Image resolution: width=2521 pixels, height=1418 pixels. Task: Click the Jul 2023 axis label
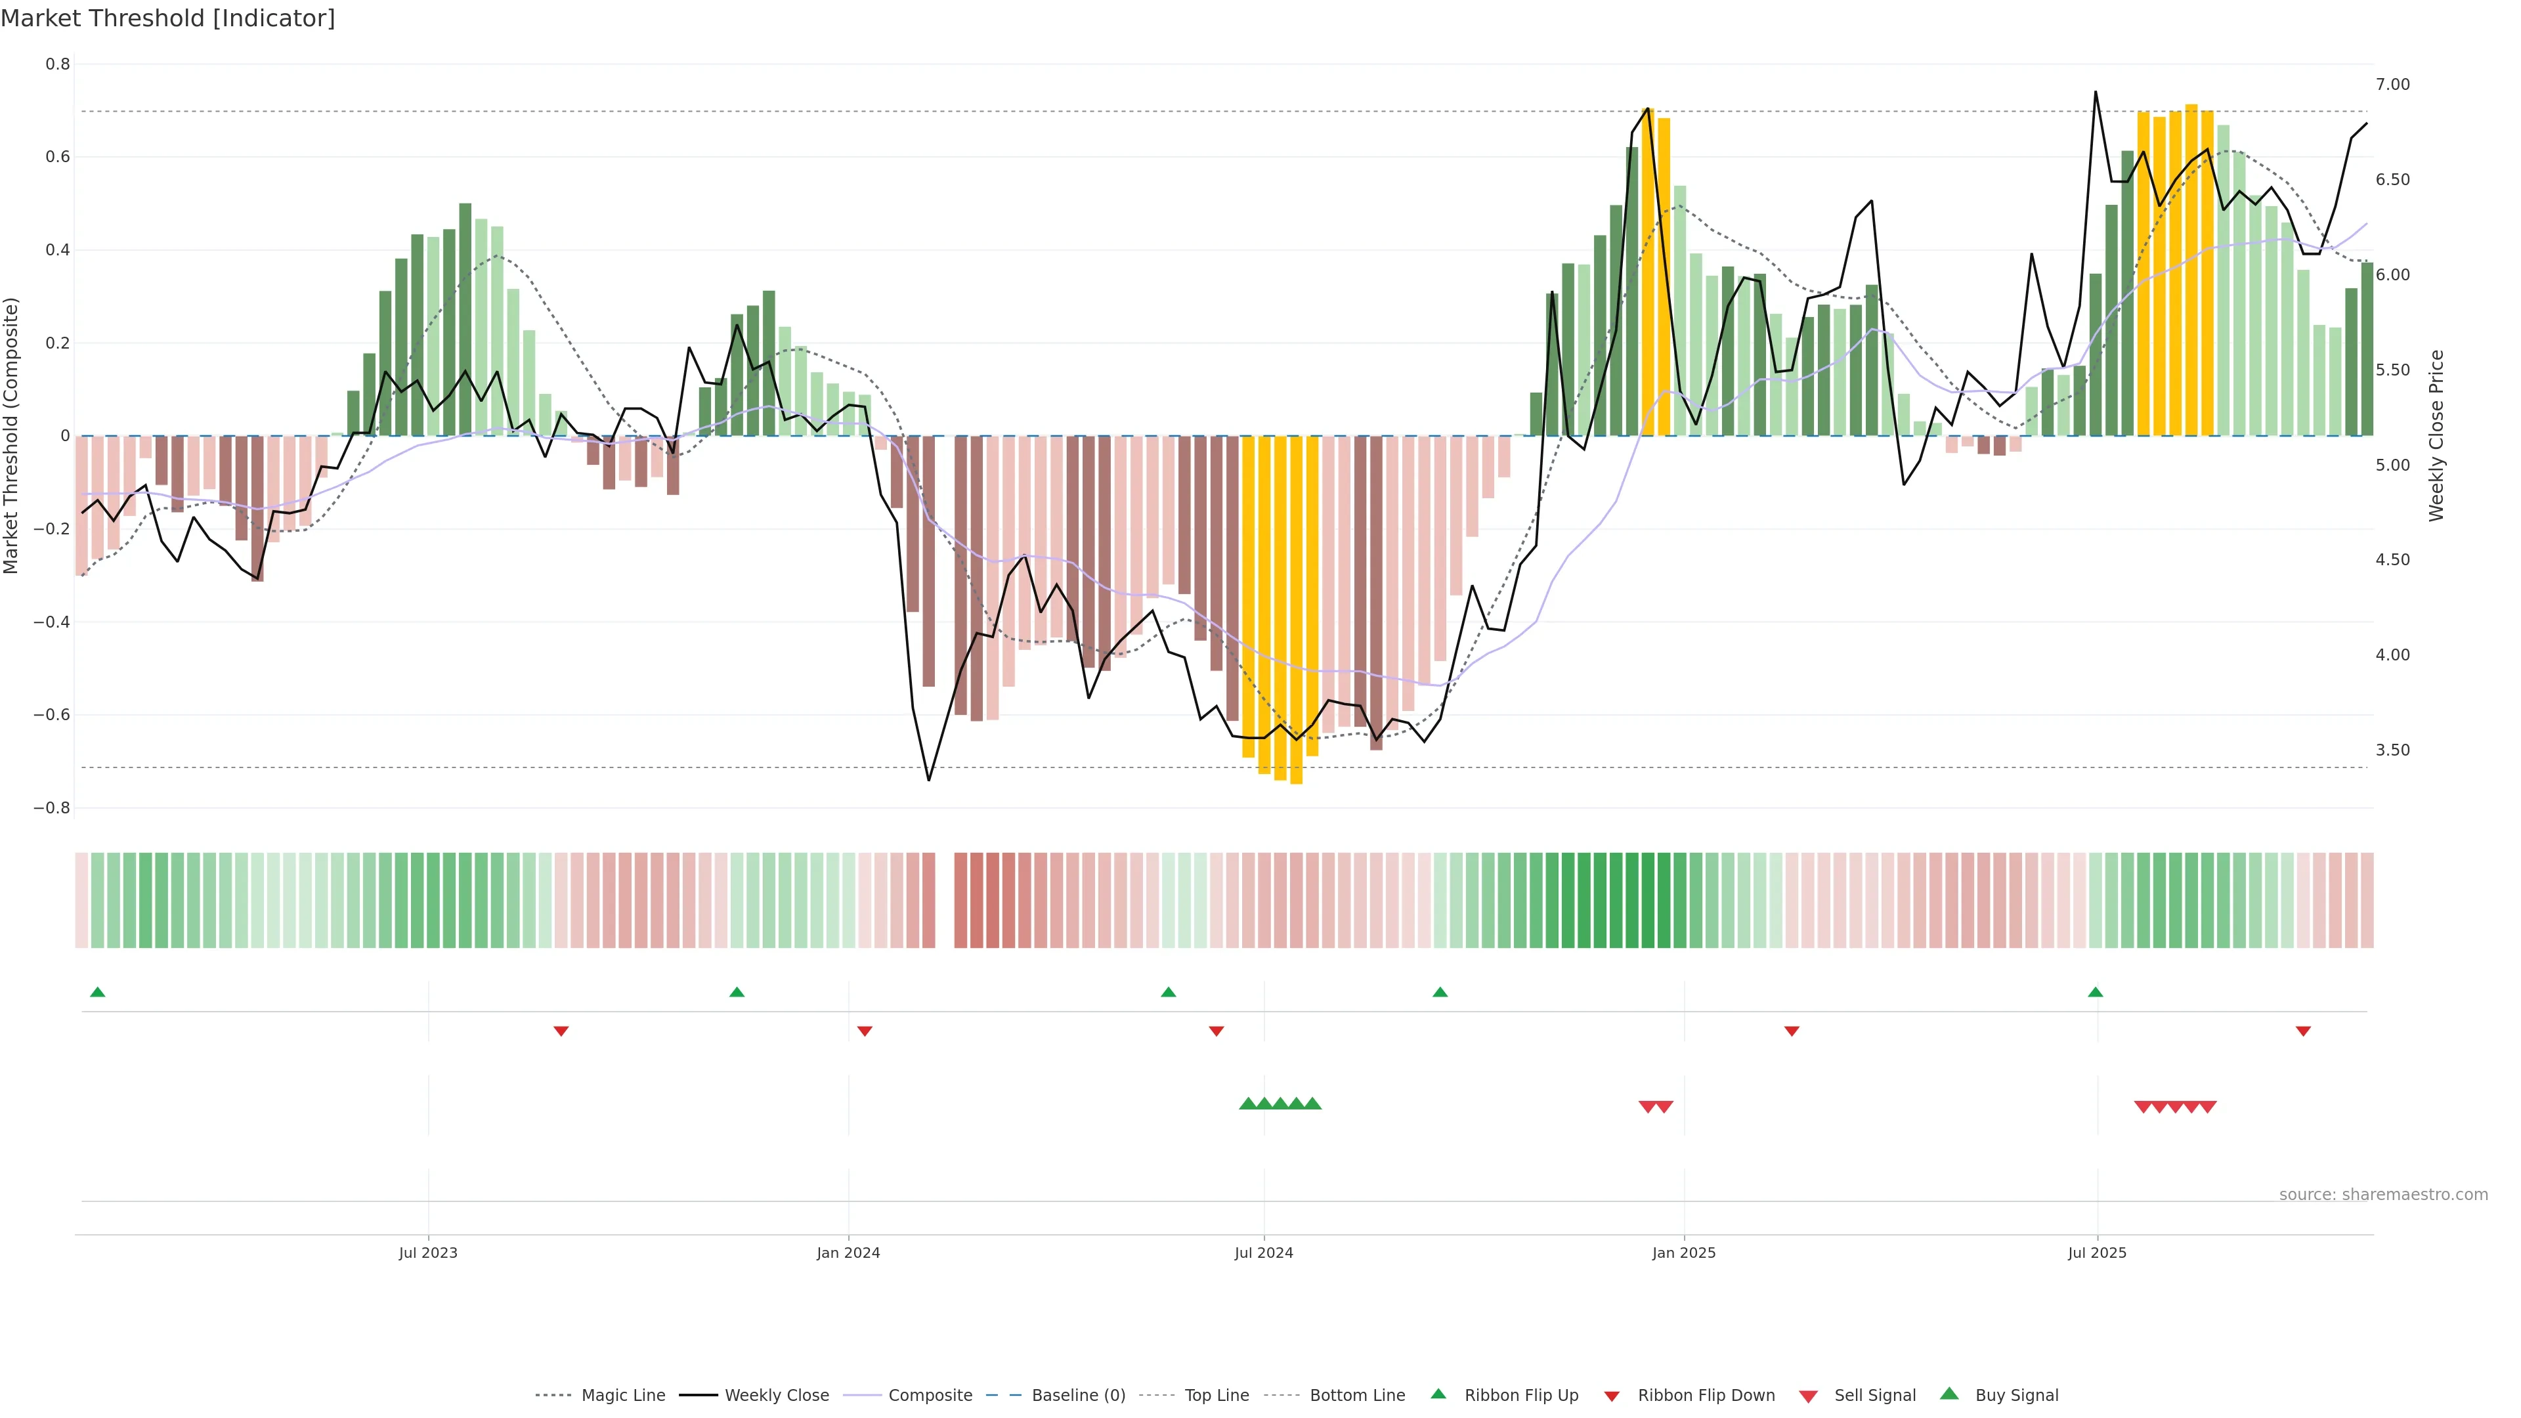pyautogui.click(x=427, y=1253)
